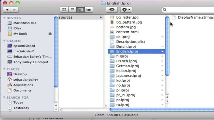This screenshot has width=214, height=120.
Task: Click the sidebar vertical scrollbar thumb
Action: tap(56, 52)
